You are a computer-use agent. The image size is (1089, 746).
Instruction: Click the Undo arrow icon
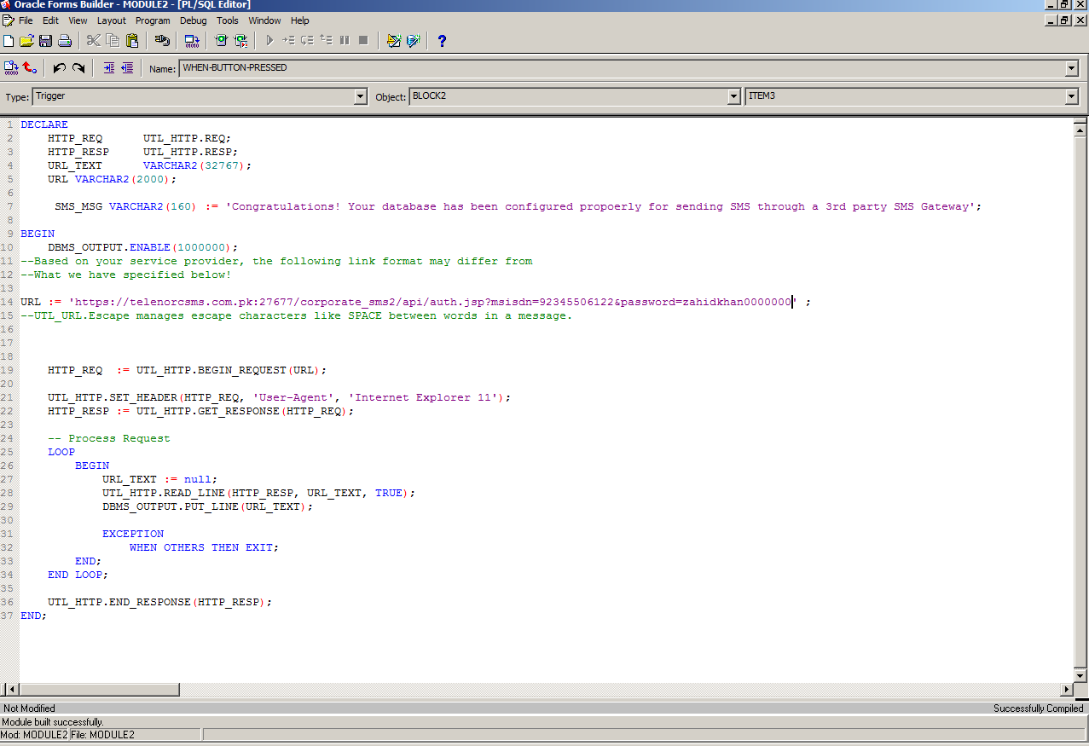coord(59,67)
